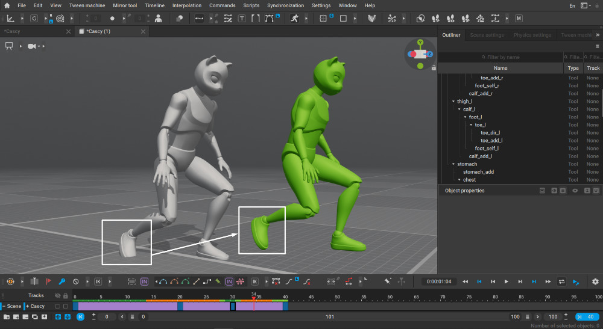
Task: Click the timecode field 0:00:01:04
Action: pyautogui.click(x=439, y=281)
